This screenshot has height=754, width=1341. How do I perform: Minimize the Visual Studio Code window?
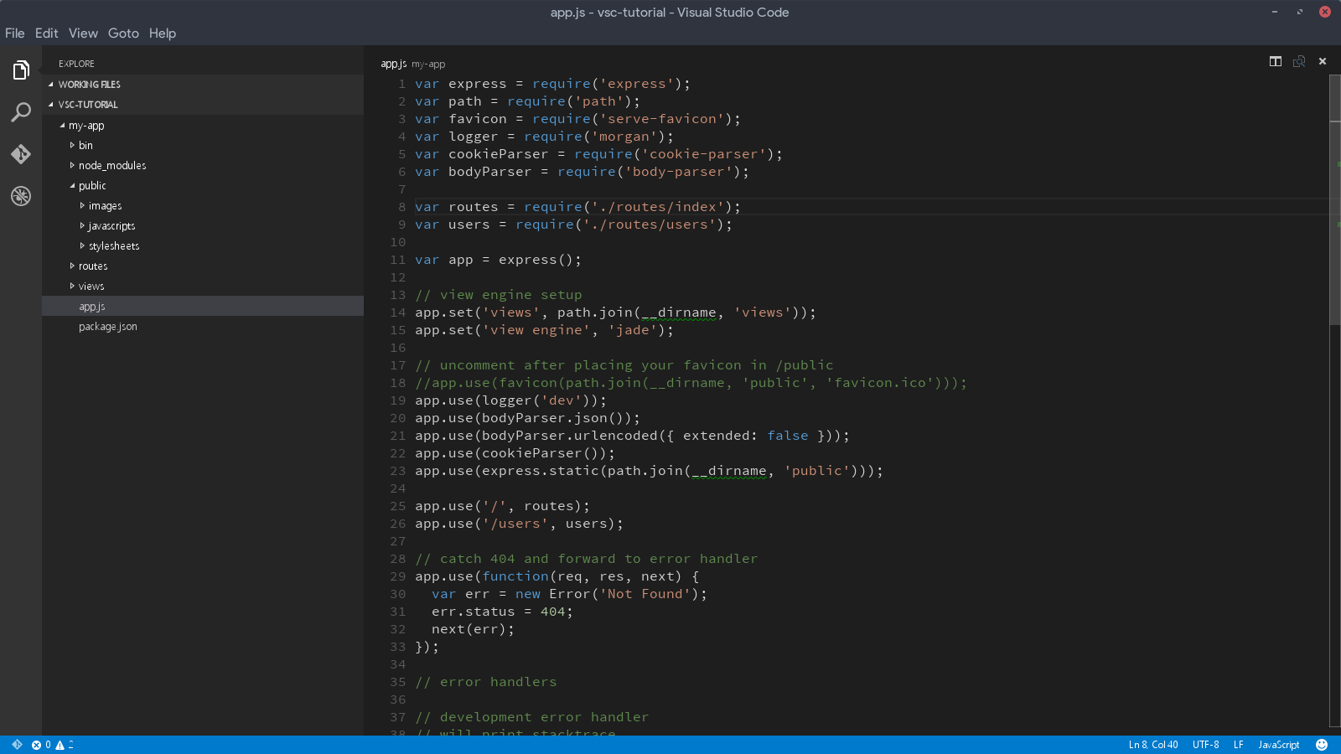tap(1275, 12)
